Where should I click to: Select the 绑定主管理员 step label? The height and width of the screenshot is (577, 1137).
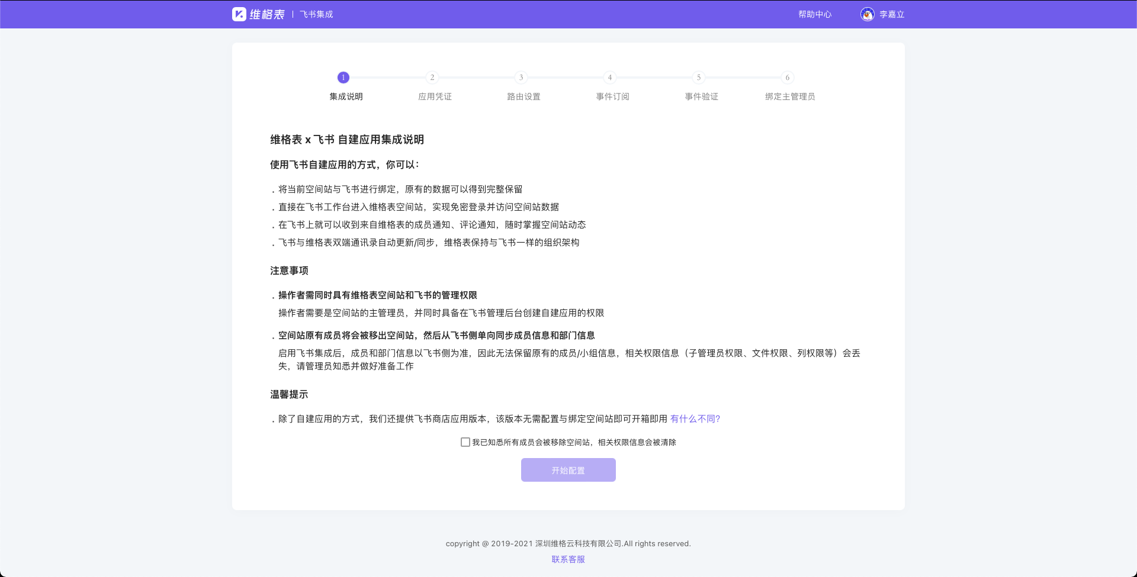tap(790, 96)
